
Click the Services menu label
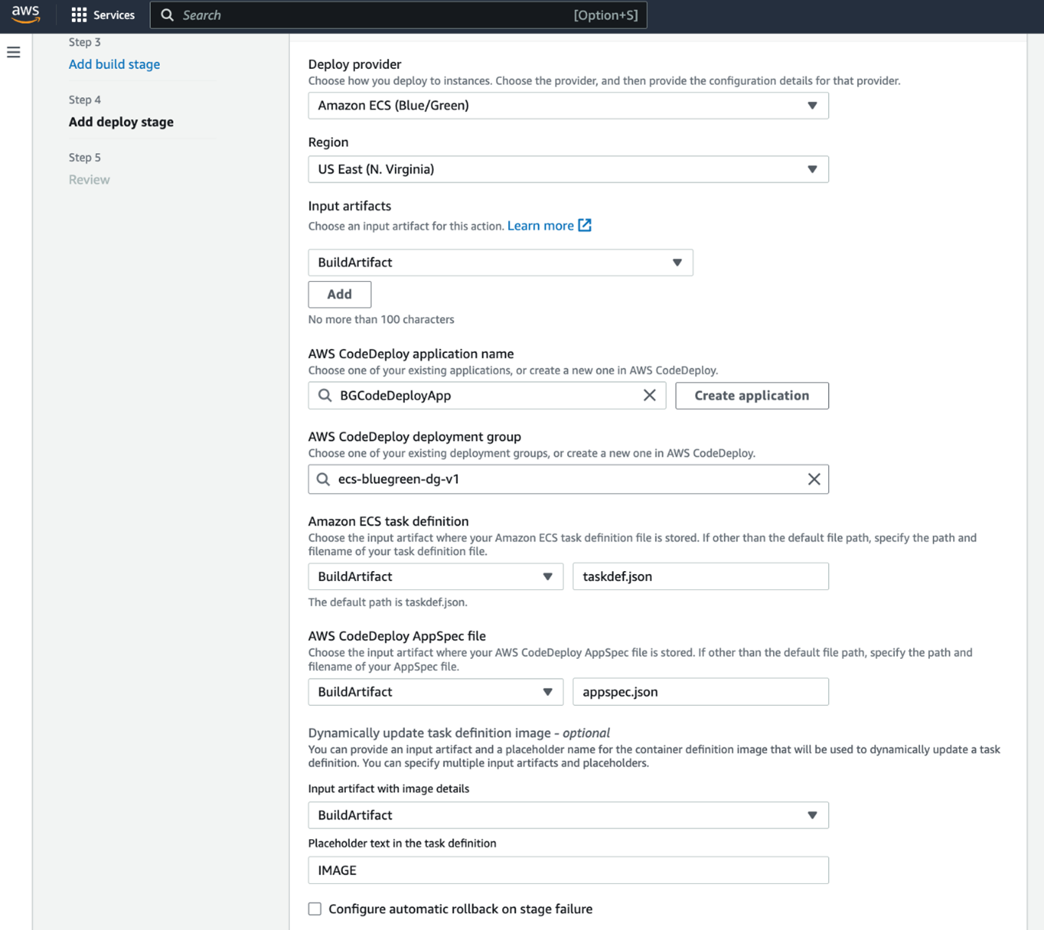(114, 15)
